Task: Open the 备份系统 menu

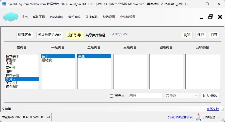Action: coord(74,17)
